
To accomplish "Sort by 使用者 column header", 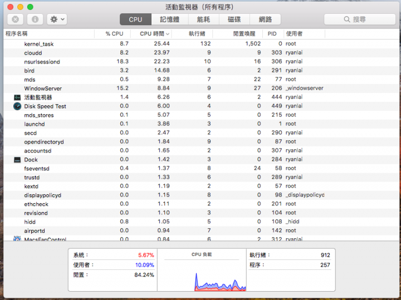I will [304, 34].
